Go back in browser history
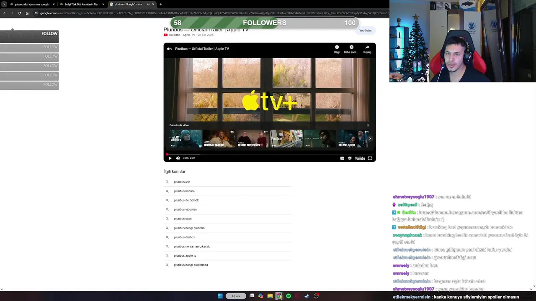Image resolution: width=536 pixels, height=301 pixels. tap(4, 13)
